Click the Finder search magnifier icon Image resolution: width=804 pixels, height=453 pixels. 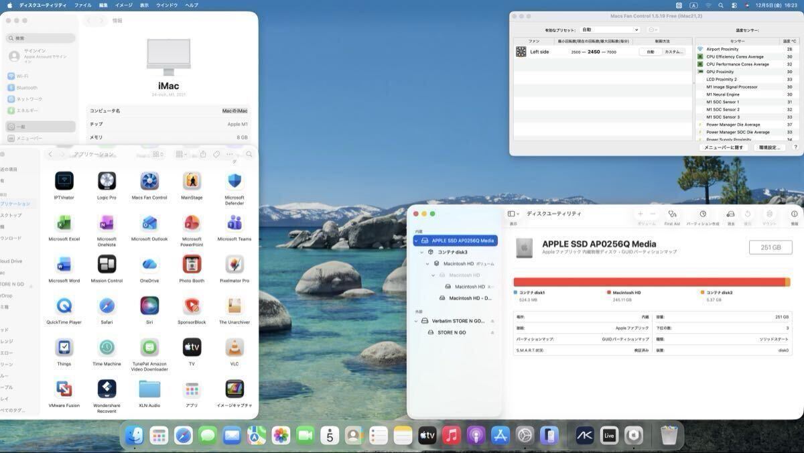click(249, 154)
